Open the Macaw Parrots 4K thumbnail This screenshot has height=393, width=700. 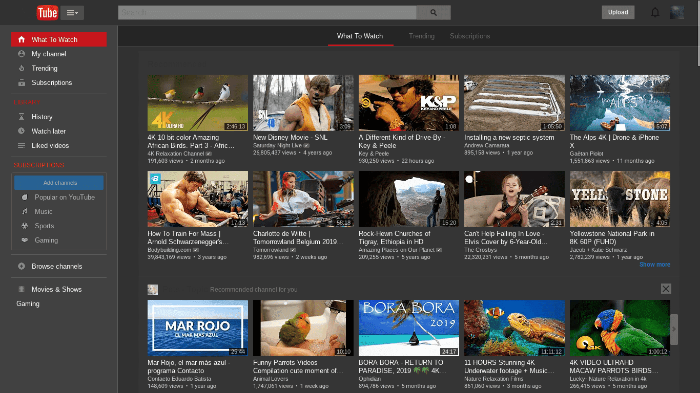620,328
